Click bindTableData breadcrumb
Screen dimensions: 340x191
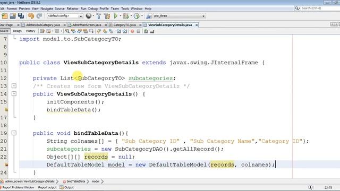[x=74, y=181]
